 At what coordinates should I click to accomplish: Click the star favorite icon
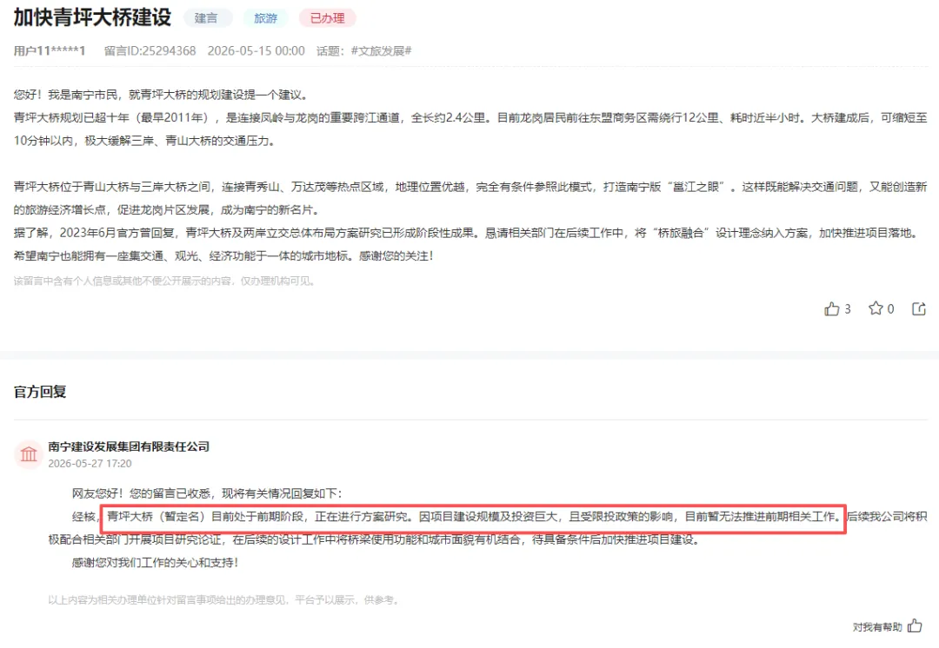click(x=876, y=308)
